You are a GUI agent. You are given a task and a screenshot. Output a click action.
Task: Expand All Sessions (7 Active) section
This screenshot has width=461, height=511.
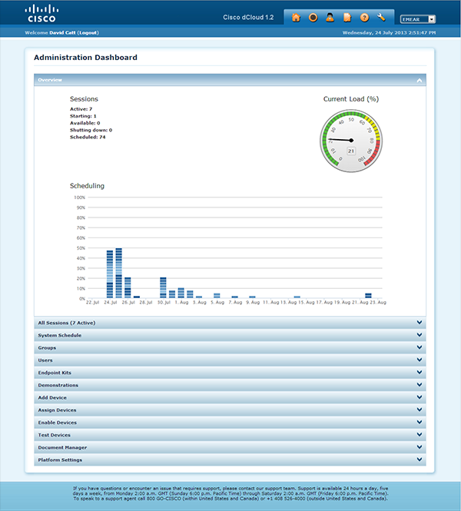coord(230,323)
